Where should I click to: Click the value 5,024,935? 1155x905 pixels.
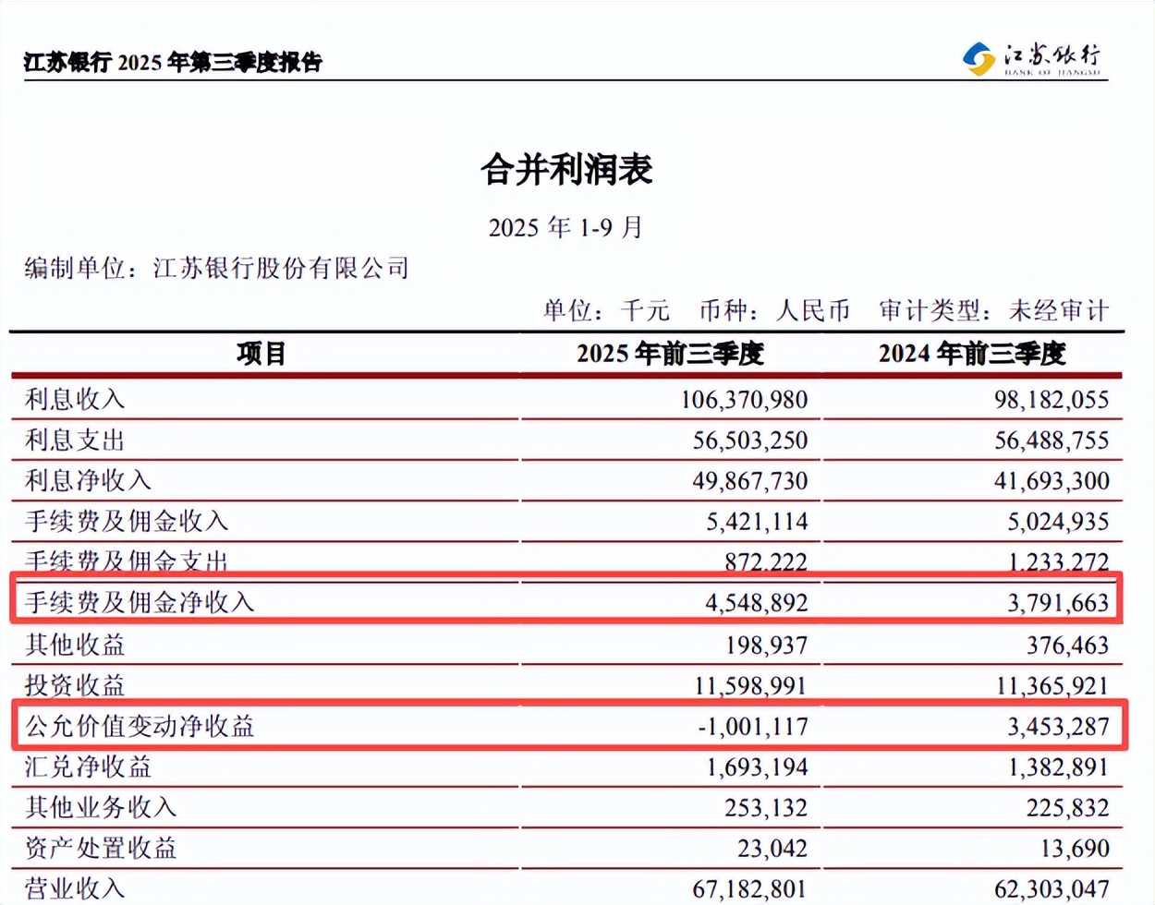pos(1058,522)
